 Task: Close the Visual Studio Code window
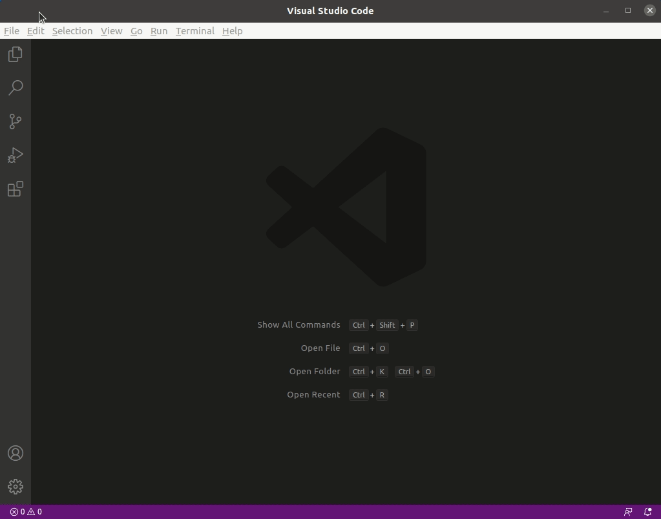[649, 10]
